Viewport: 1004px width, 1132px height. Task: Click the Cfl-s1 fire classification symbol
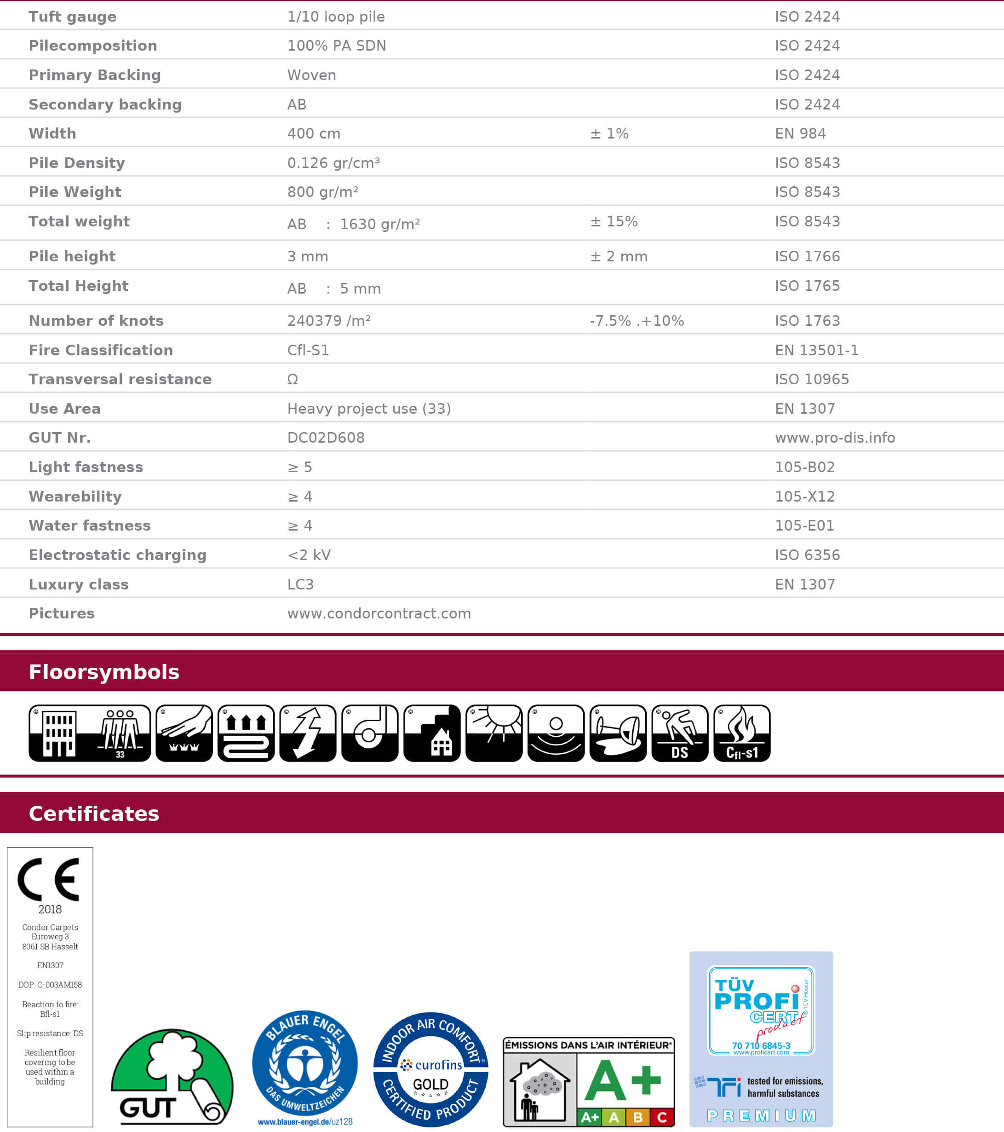[742, 733]
